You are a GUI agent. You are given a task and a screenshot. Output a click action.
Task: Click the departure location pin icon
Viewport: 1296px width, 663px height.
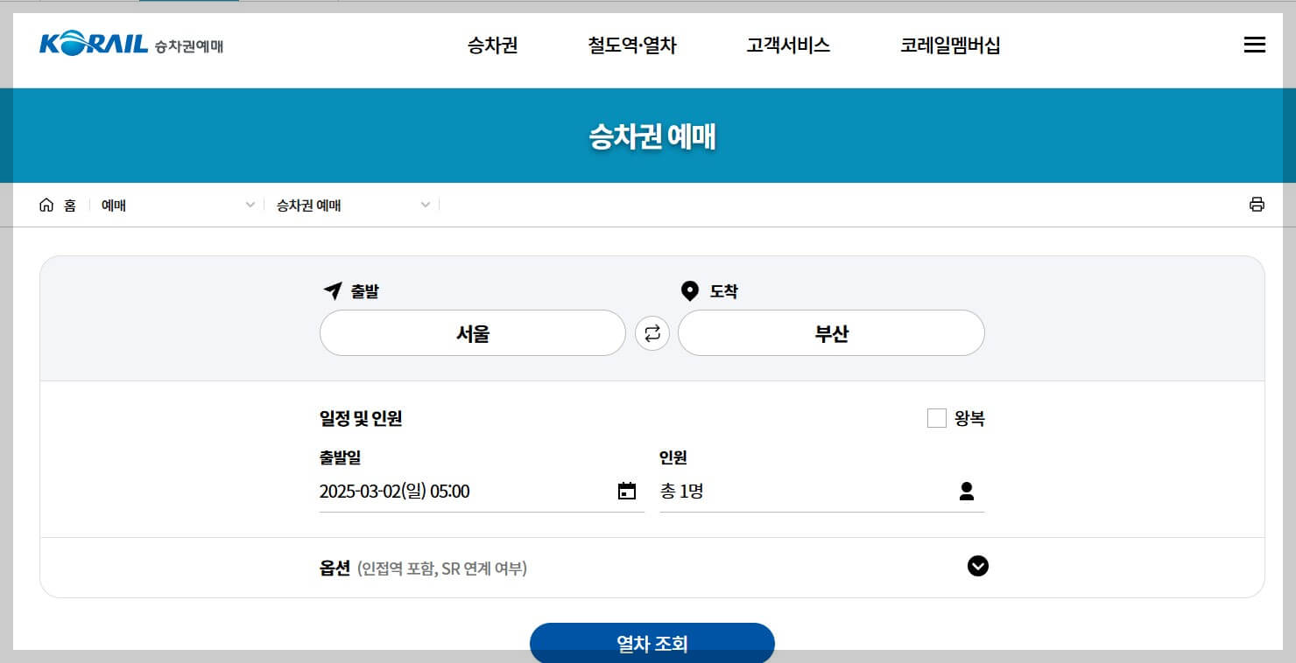tap(333, 290)
